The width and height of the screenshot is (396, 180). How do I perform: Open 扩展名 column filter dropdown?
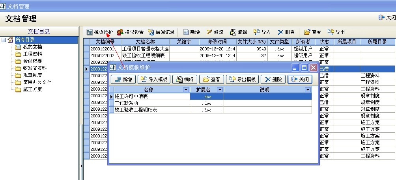click(x=220, y=90)
